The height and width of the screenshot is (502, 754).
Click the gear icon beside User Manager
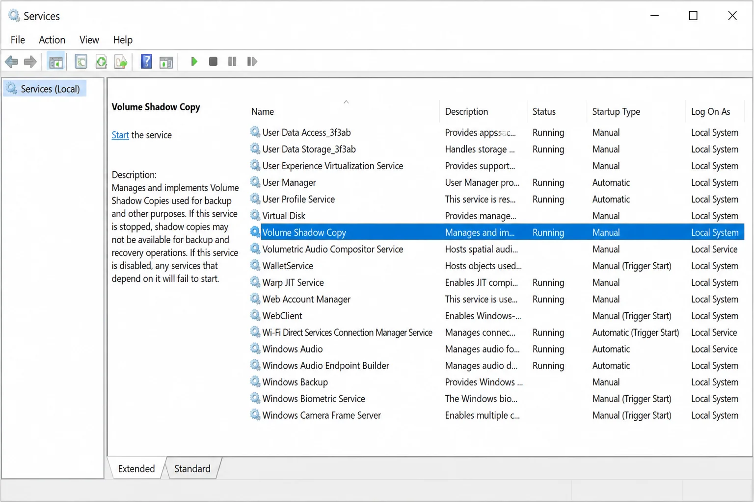click(255, 182)
